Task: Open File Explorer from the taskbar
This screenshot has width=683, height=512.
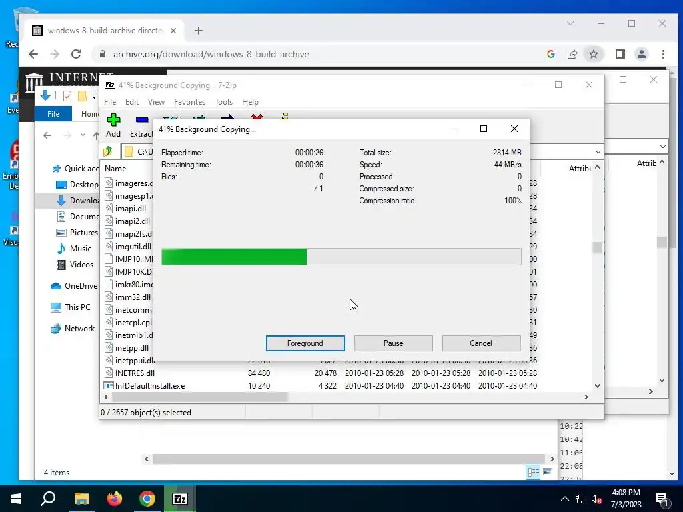Action: click(x=81, y=499)
